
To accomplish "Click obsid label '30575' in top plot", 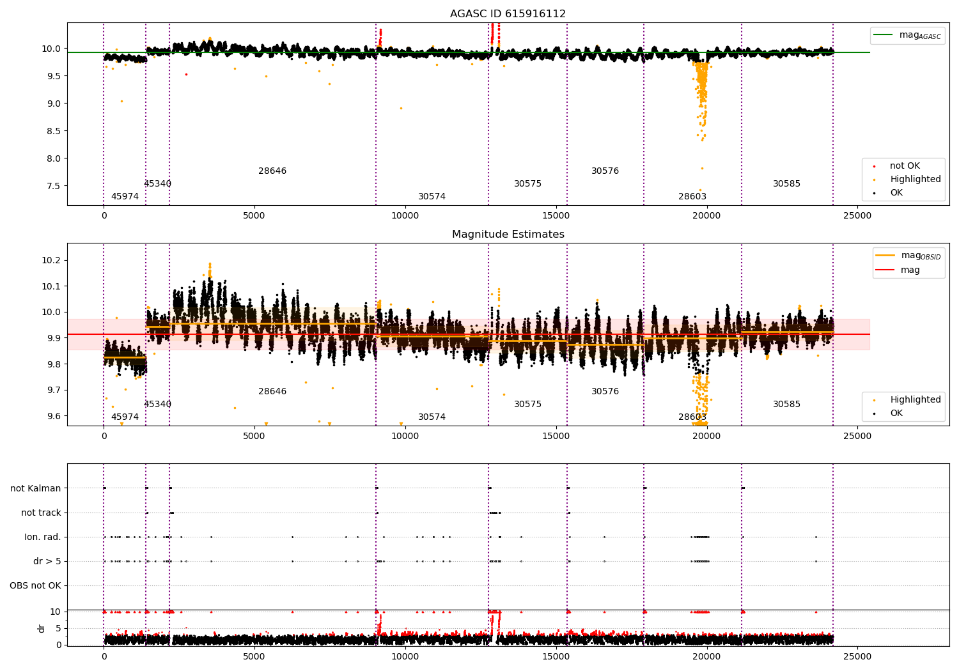I will click(x=528, y=184).
